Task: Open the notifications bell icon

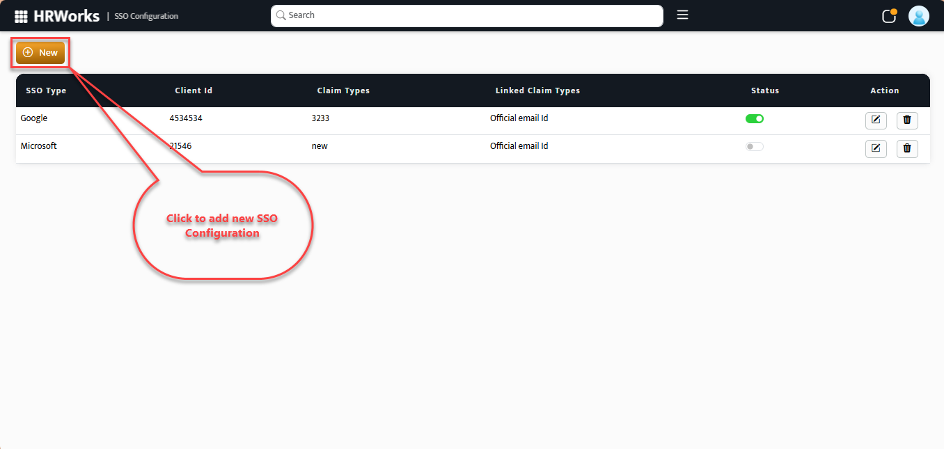Action: (888, 15)
